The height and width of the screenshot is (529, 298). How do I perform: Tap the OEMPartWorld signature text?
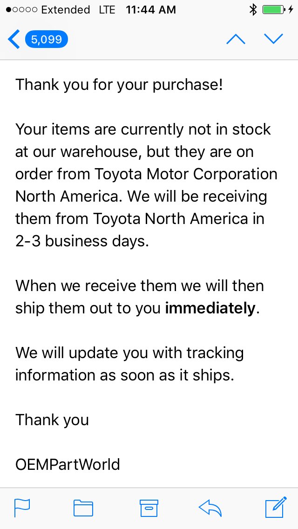[68, 465]
